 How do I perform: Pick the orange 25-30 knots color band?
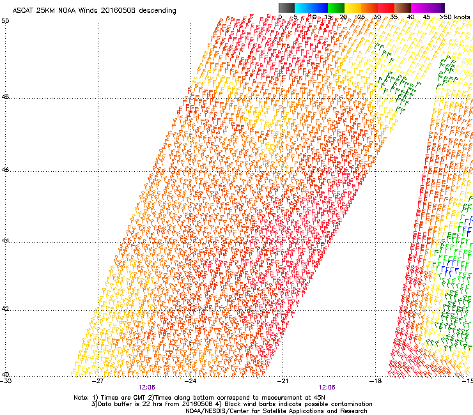[x=369, y=8]
